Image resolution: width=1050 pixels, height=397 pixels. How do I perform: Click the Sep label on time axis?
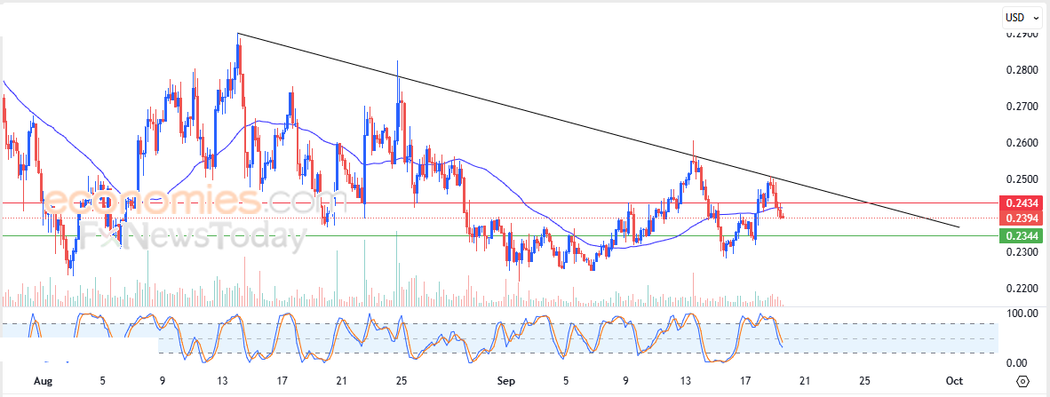coord(506,381)
